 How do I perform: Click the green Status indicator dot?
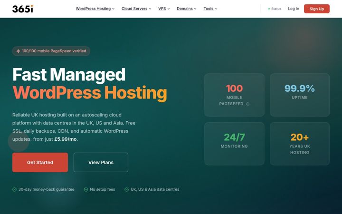click(269, 9)
